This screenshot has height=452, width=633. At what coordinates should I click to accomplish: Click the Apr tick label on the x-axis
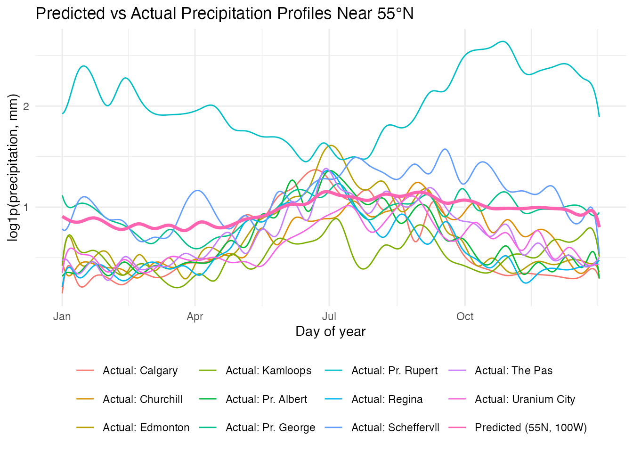pyautogui.click(x=195, y=316)
